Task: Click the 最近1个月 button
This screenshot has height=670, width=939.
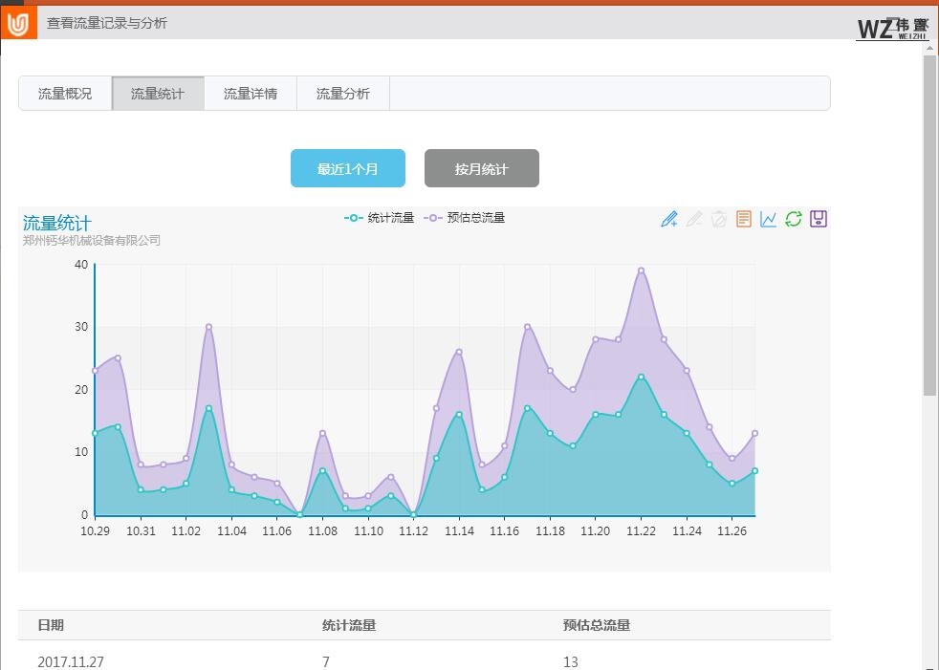Action: click(x=348, y=169)
